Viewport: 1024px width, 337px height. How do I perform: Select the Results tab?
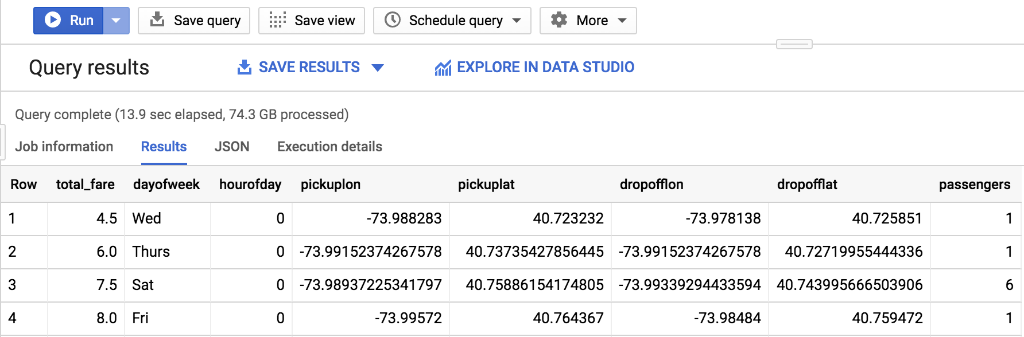164,147
